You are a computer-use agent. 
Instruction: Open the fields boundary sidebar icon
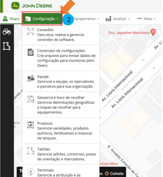point(7,46)
